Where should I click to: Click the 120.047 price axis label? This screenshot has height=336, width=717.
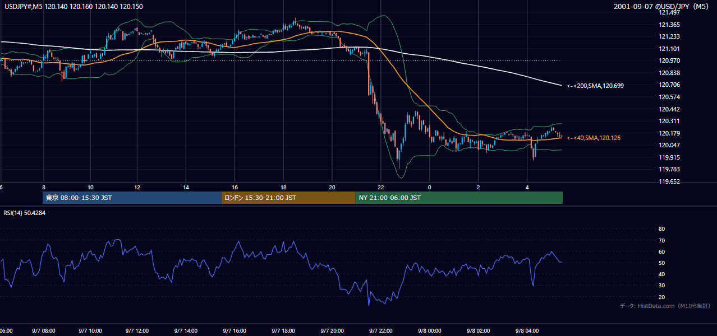tap(668, 145)
